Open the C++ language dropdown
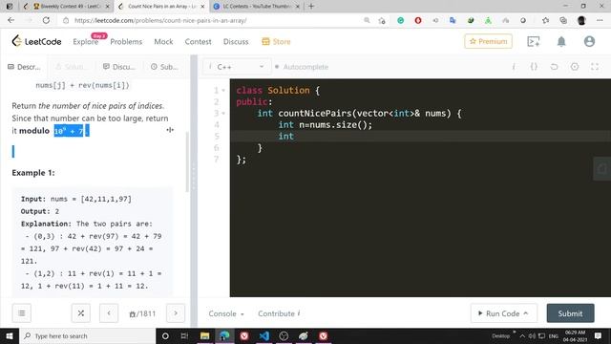Screen dimensions: 611x344 pos(236,67)
